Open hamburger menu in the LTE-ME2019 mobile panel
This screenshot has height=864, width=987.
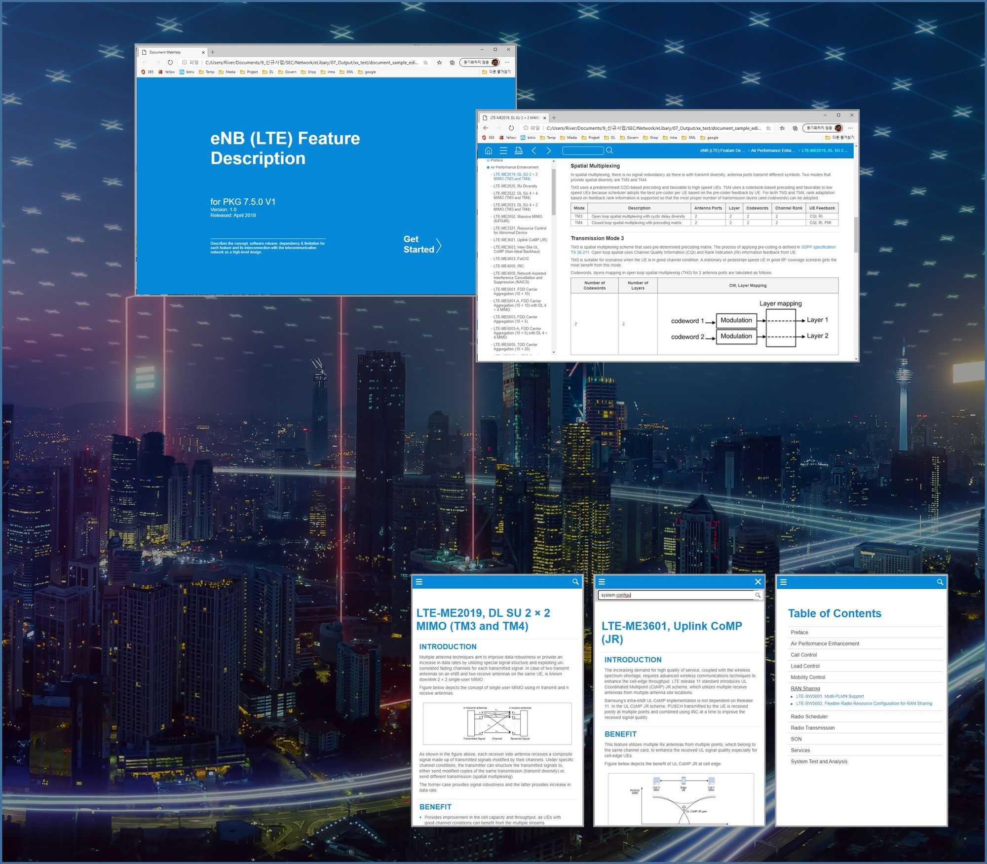[419, 582]
